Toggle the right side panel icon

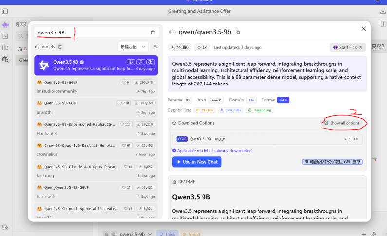point(383,24)
